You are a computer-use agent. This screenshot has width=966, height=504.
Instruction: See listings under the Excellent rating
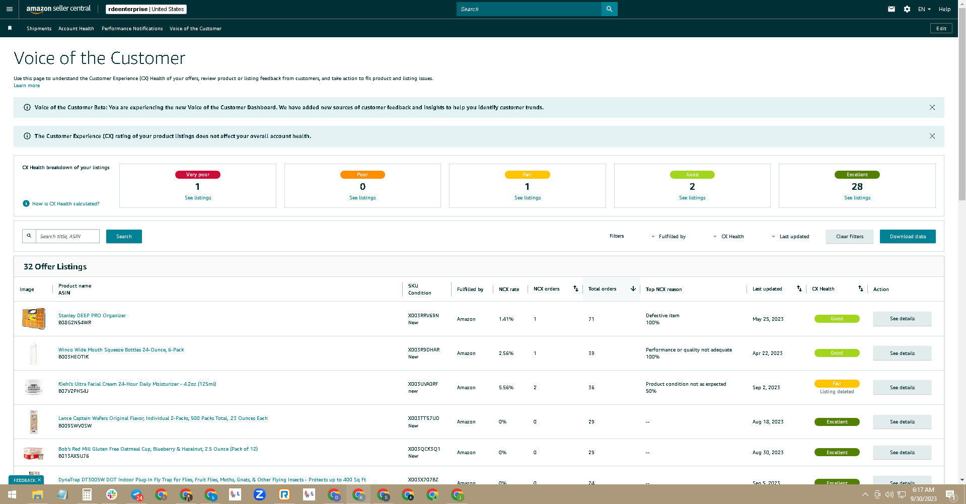click(x=857, y=198)
